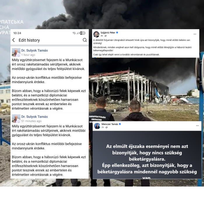
Task: Open Dr. Sulyok Tamás avatar, 51 minutes ago entry
Action: pyautogui.click(x=16, y=119)
